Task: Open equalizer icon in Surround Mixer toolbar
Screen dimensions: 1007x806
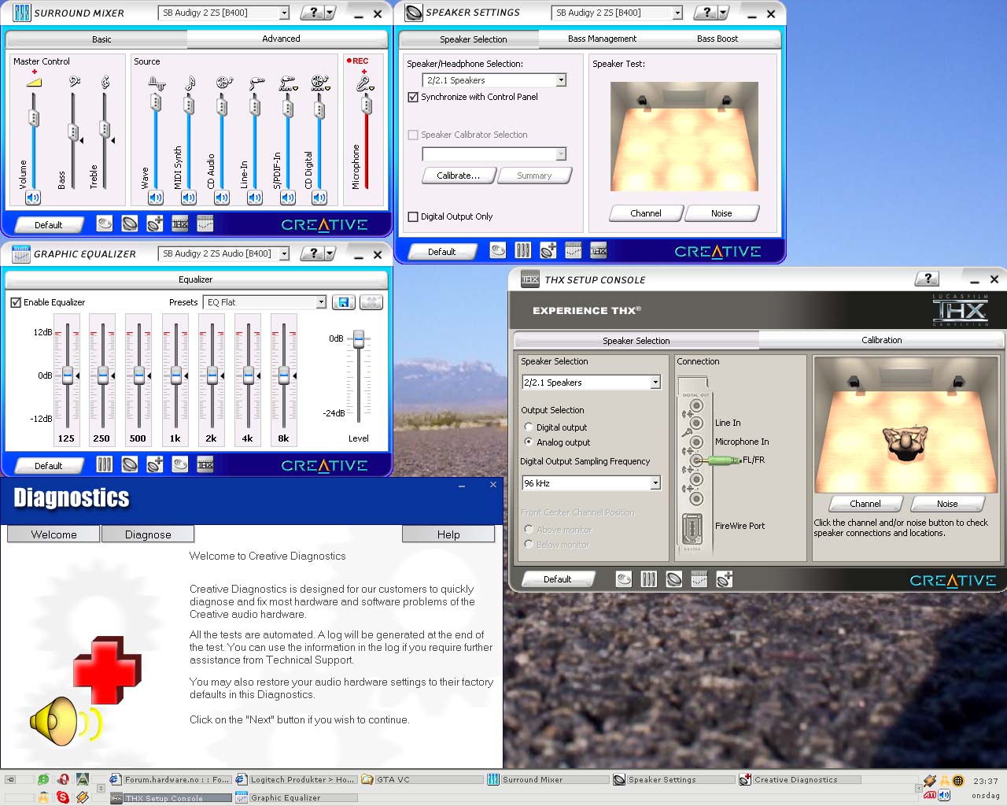Action: [x=205, y=224]
